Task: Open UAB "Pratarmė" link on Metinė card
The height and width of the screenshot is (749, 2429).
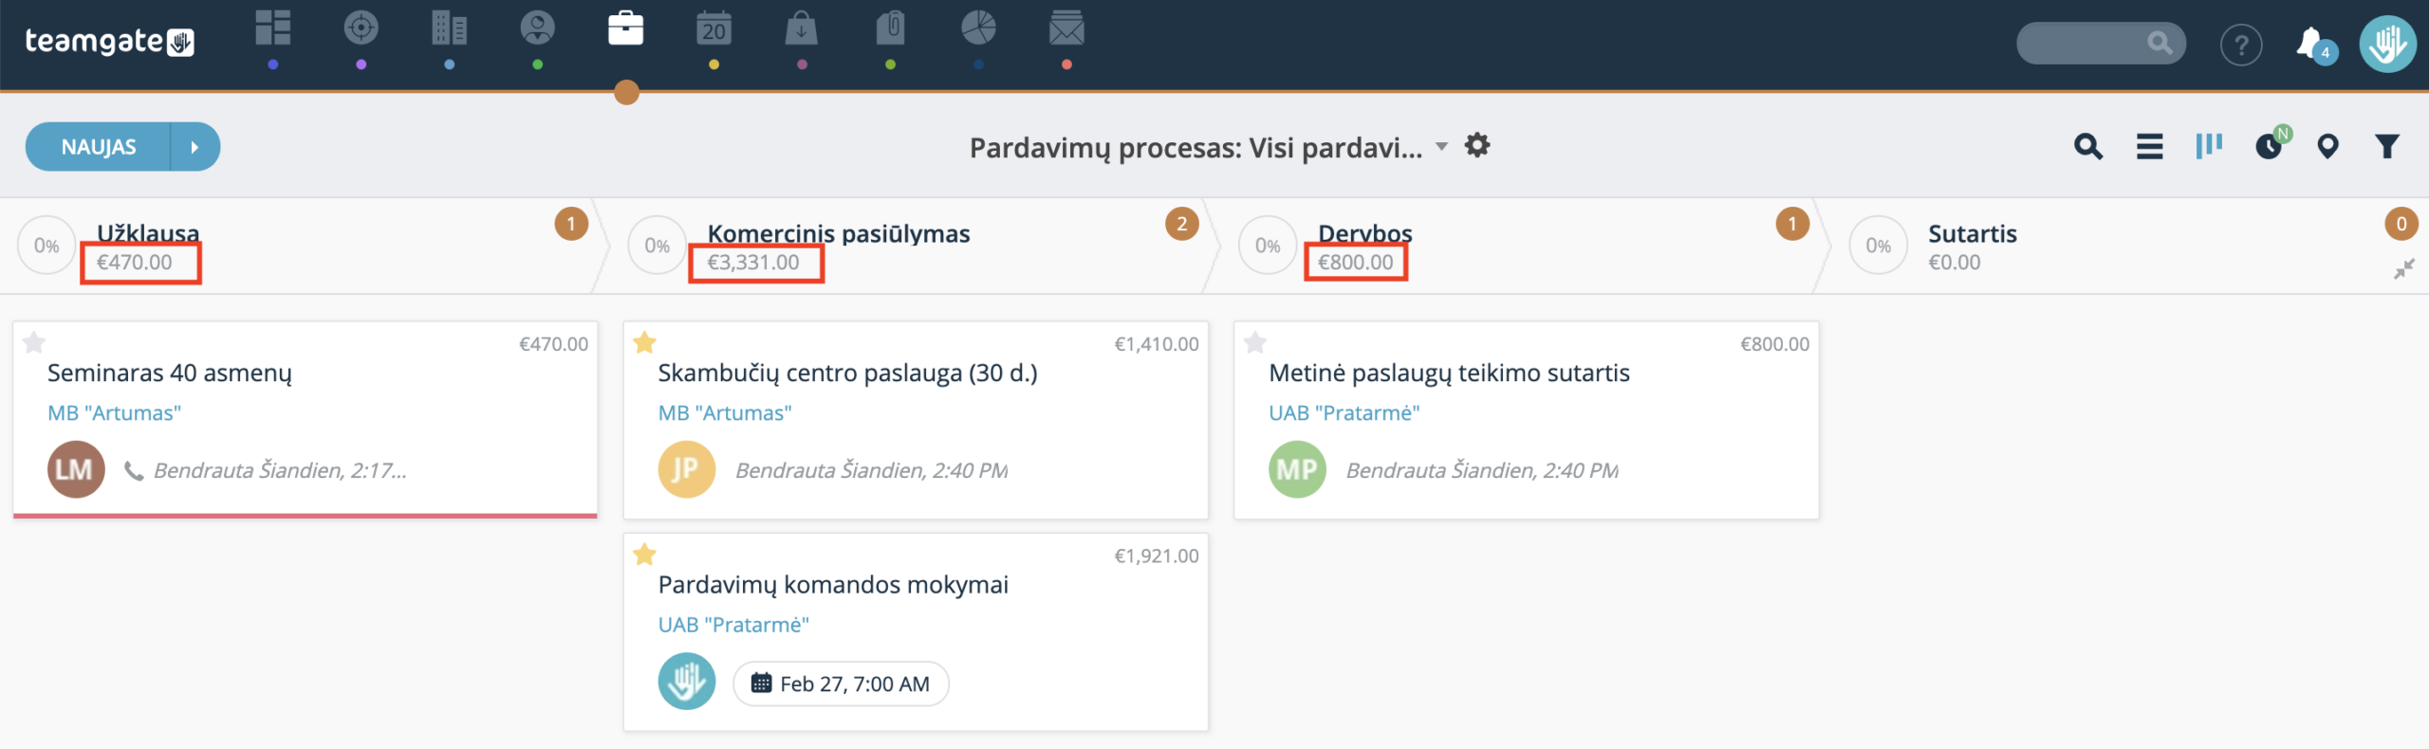Action: 1344,413
